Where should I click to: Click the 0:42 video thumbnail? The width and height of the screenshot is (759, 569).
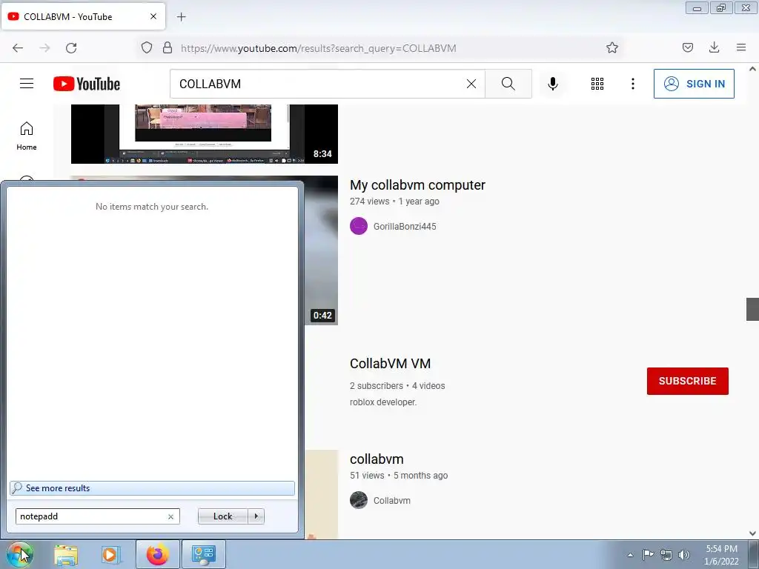click(x=321, y=250)
